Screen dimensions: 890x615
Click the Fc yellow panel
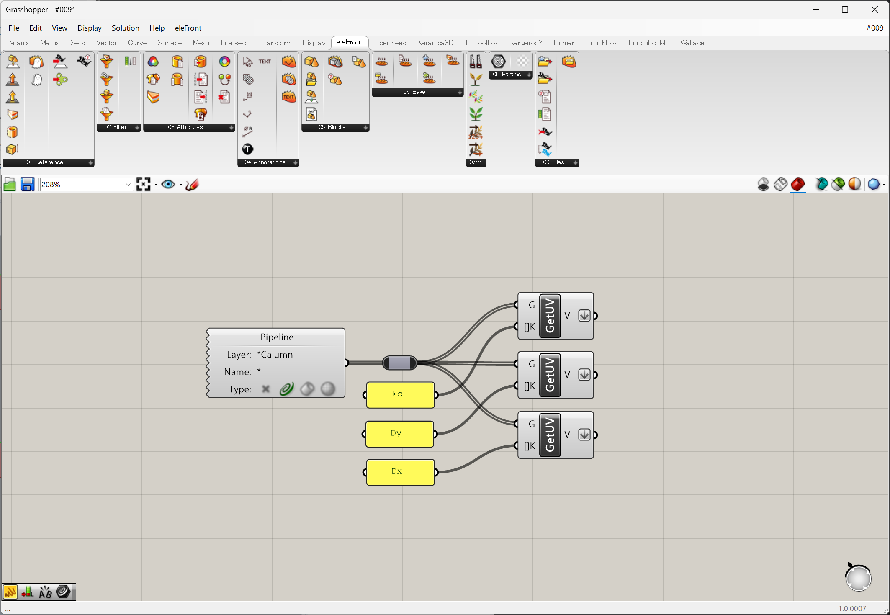coord(400,394)
